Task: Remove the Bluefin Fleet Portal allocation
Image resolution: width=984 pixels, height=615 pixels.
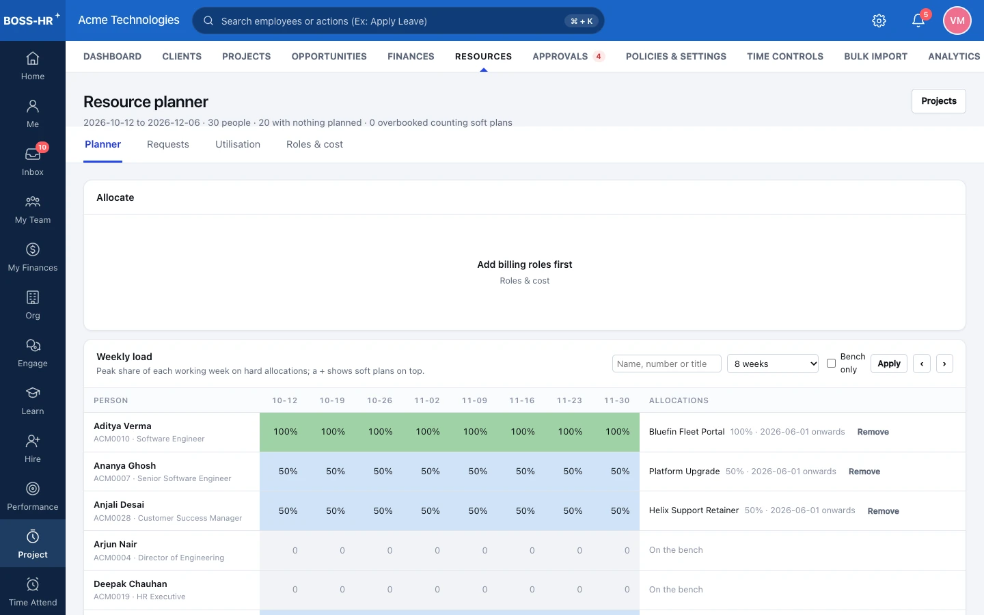Action: click(x=873, y=432)
